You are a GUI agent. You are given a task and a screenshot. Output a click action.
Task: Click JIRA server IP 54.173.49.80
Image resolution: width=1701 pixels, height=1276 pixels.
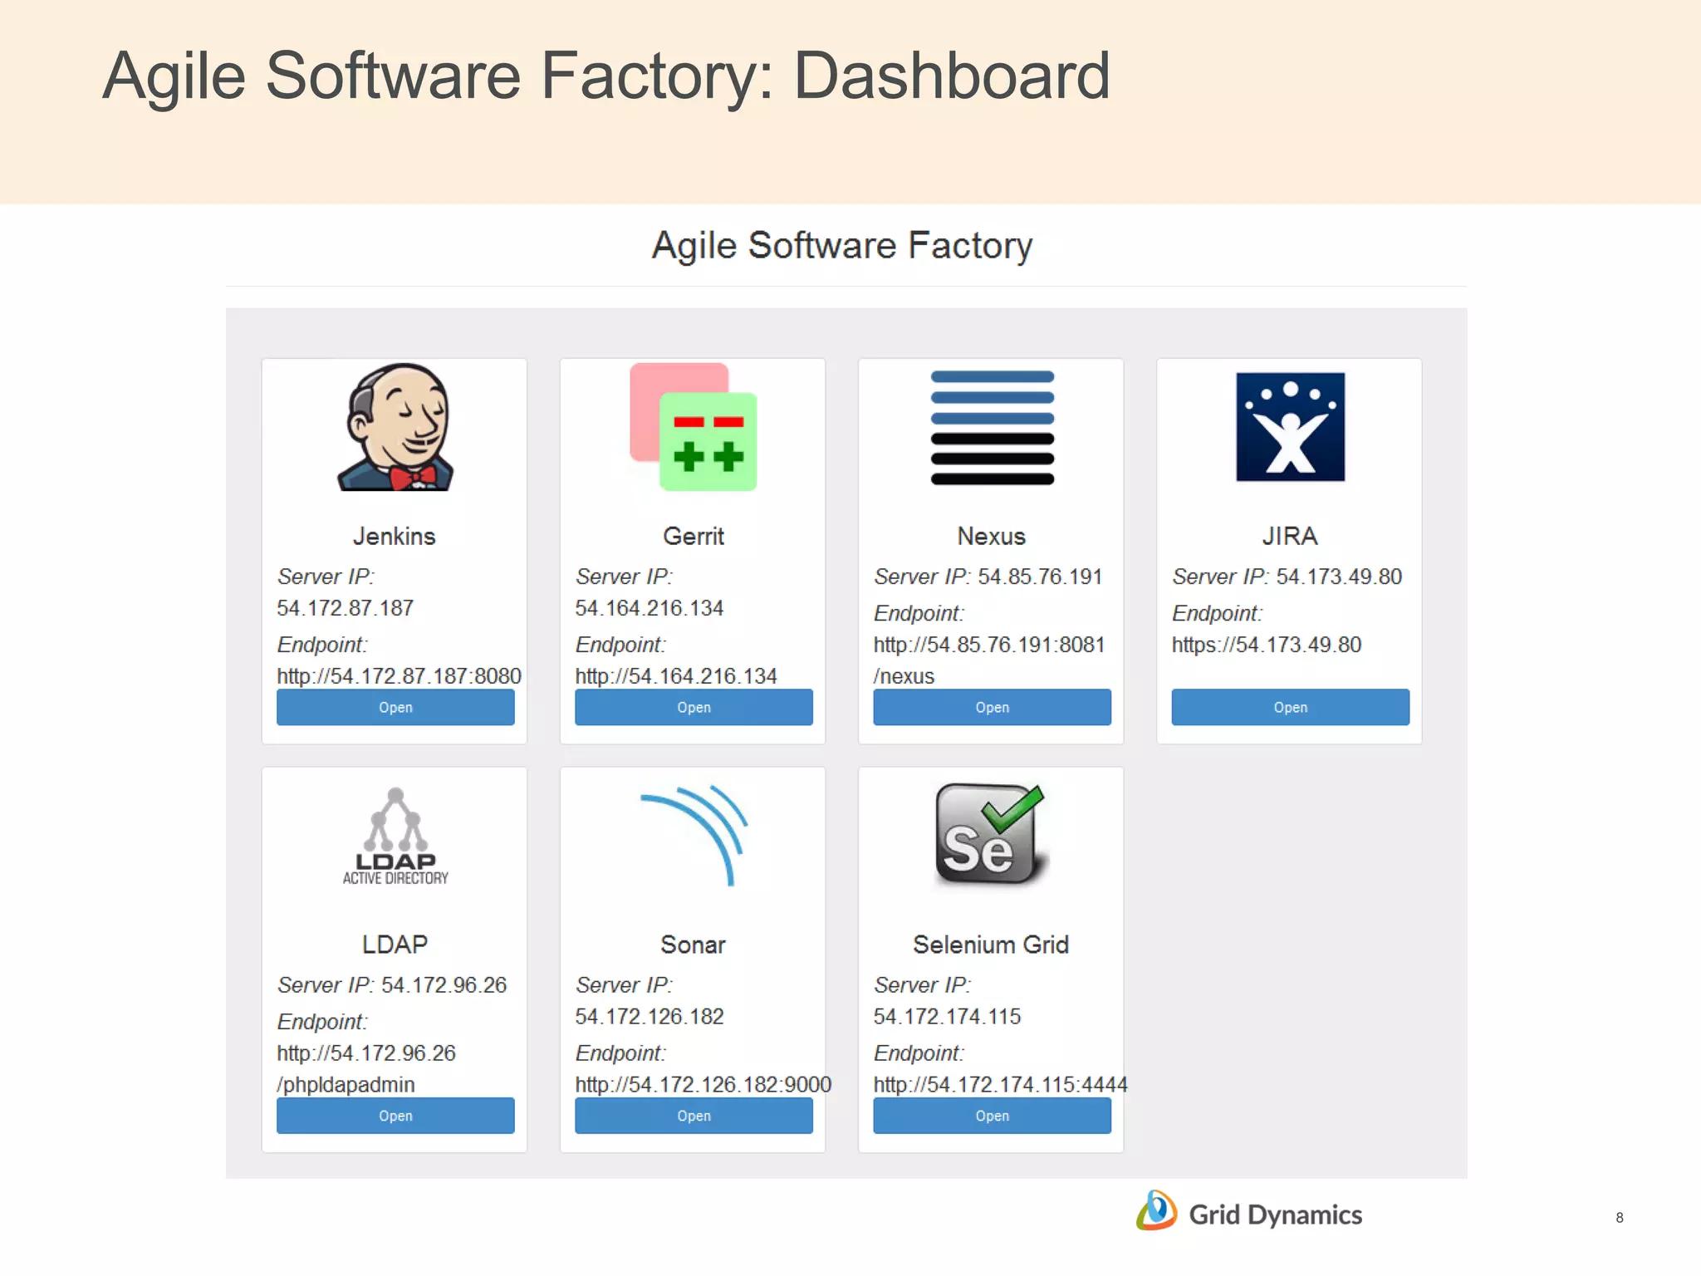point(1339,577)
